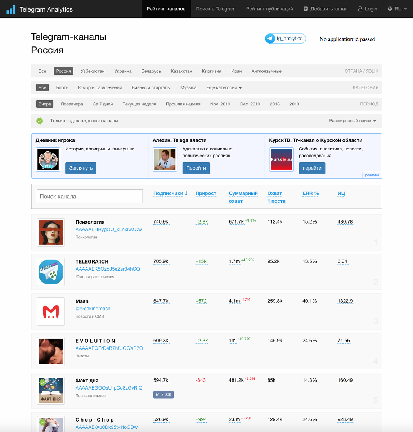Open @breakingmash channel link

93,309
